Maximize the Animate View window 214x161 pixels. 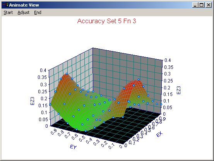201,5
